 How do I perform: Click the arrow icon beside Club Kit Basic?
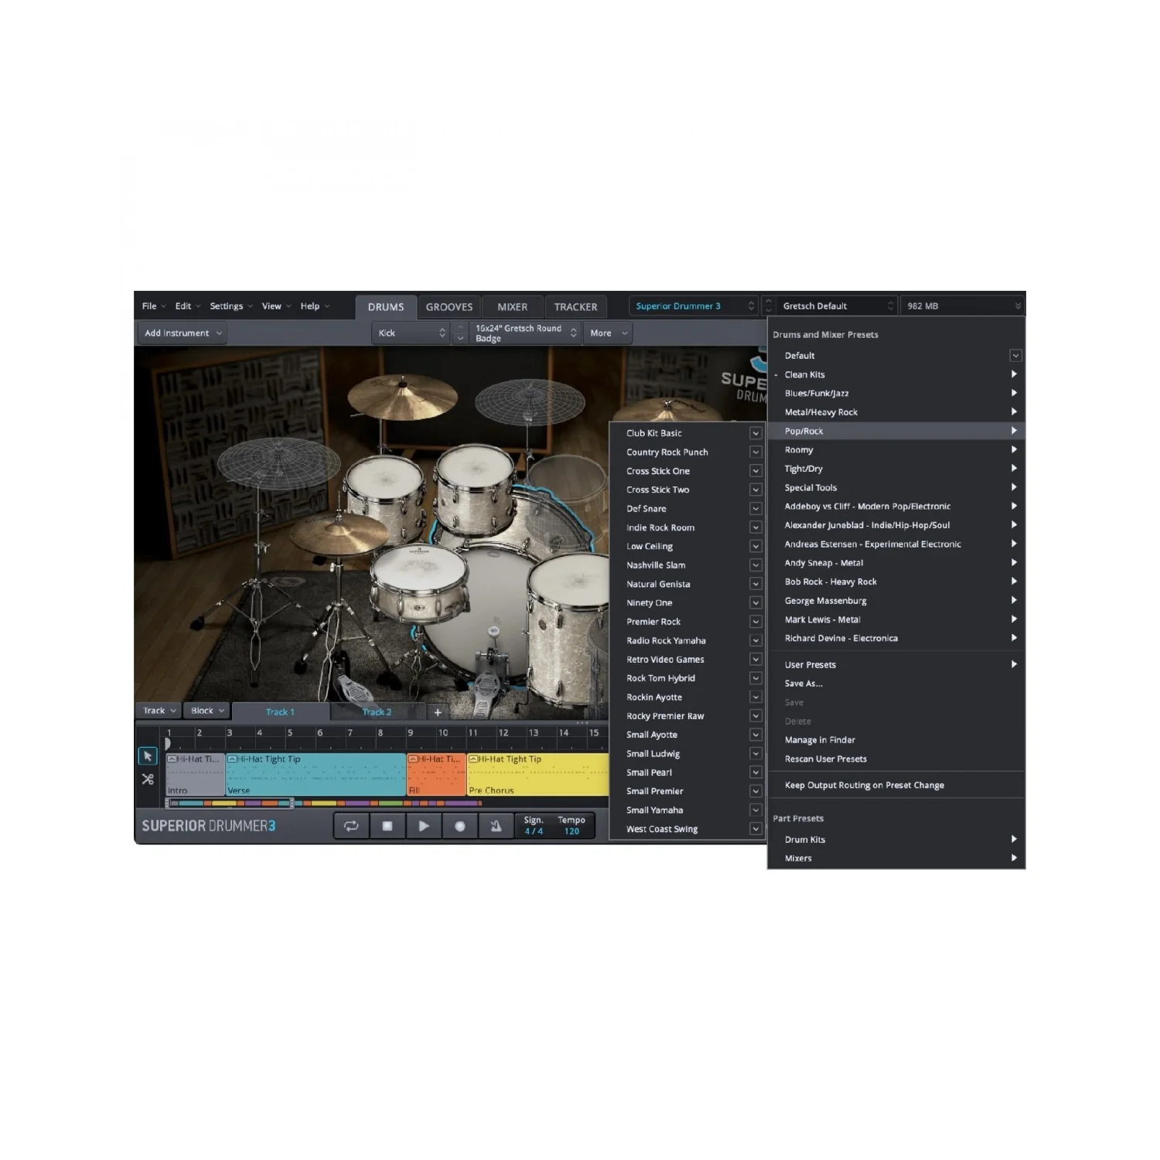[756, 433]
